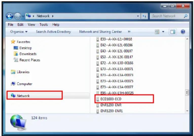
Task: Click the file list scrollbar thumb
Action: click(x=187, y=92)
